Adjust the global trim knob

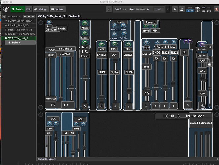coord(197,9)
